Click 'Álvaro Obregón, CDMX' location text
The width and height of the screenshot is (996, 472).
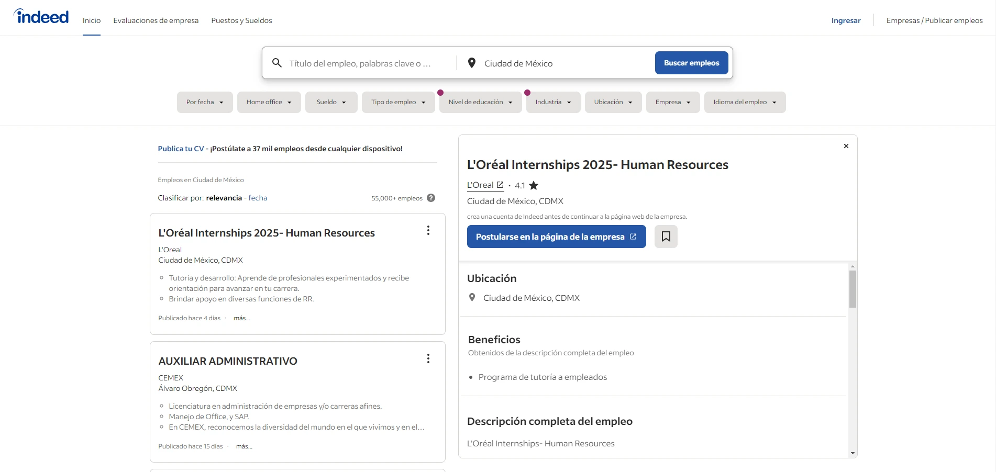pyautogui.click(x=197, y=388)
